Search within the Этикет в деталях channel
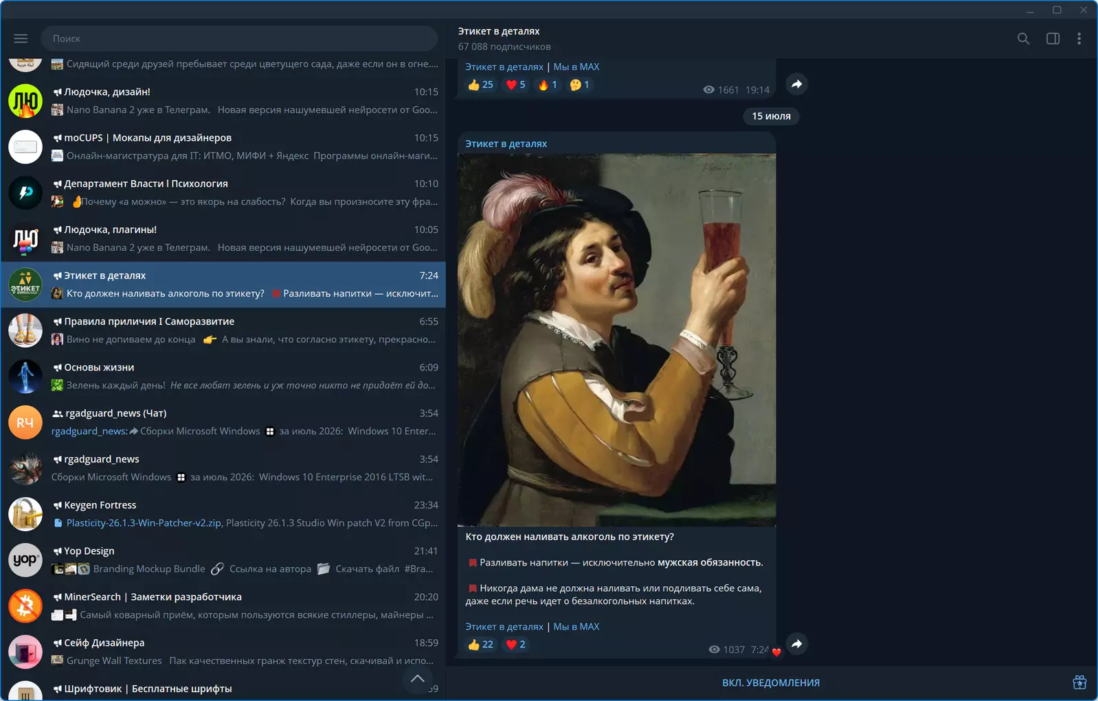 coord(1023,38)
